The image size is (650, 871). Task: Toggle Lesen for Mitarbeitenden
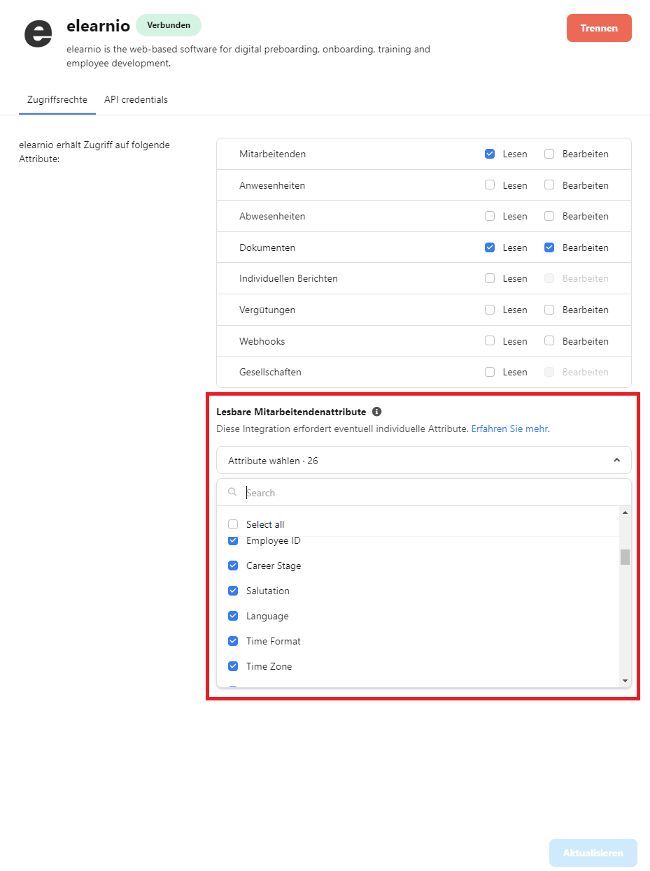click(490, 154)
